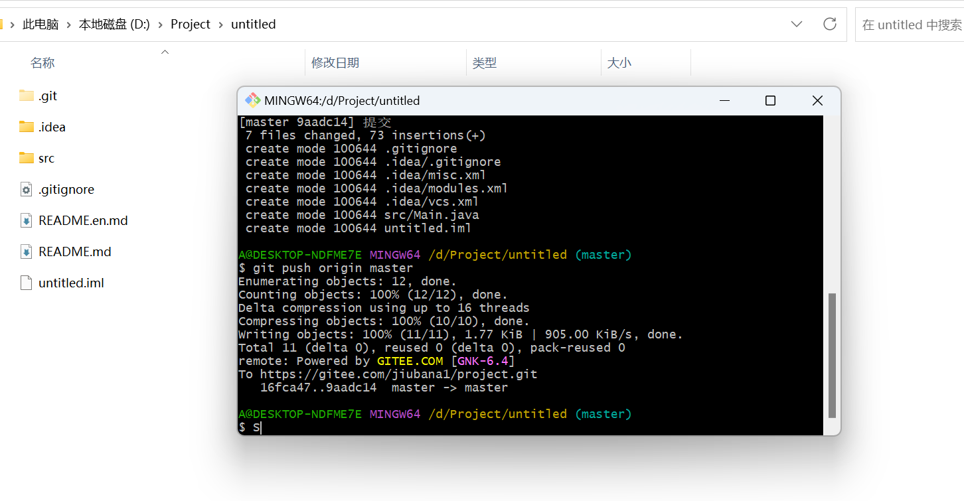
Task: Open the .git folder icon
Action: pos(27,96)
